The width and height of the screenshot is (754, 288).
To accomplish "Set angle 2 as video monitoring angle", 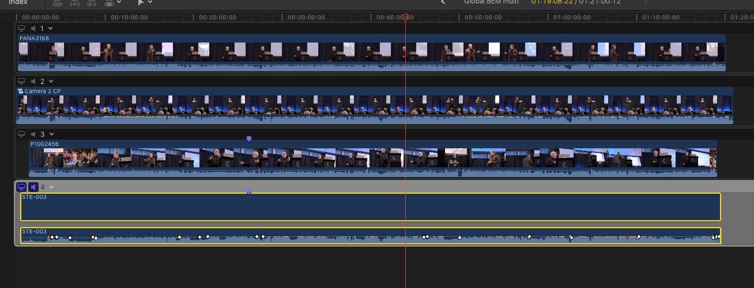I will coord(22,82).
